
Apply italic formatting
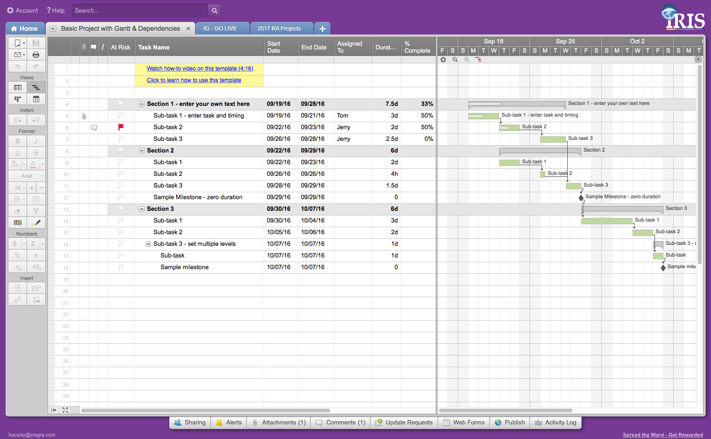(36, 141)
